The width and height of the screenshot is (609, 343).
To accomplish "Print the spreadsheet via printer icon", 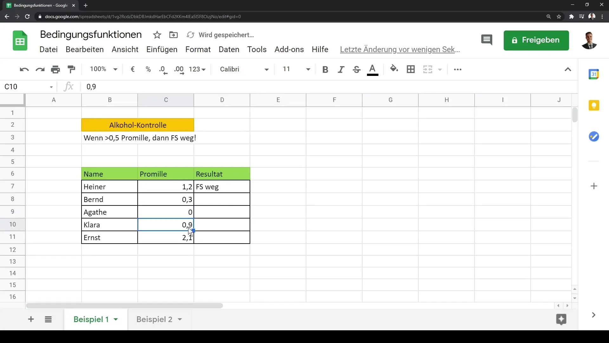I will click(56, 69).
